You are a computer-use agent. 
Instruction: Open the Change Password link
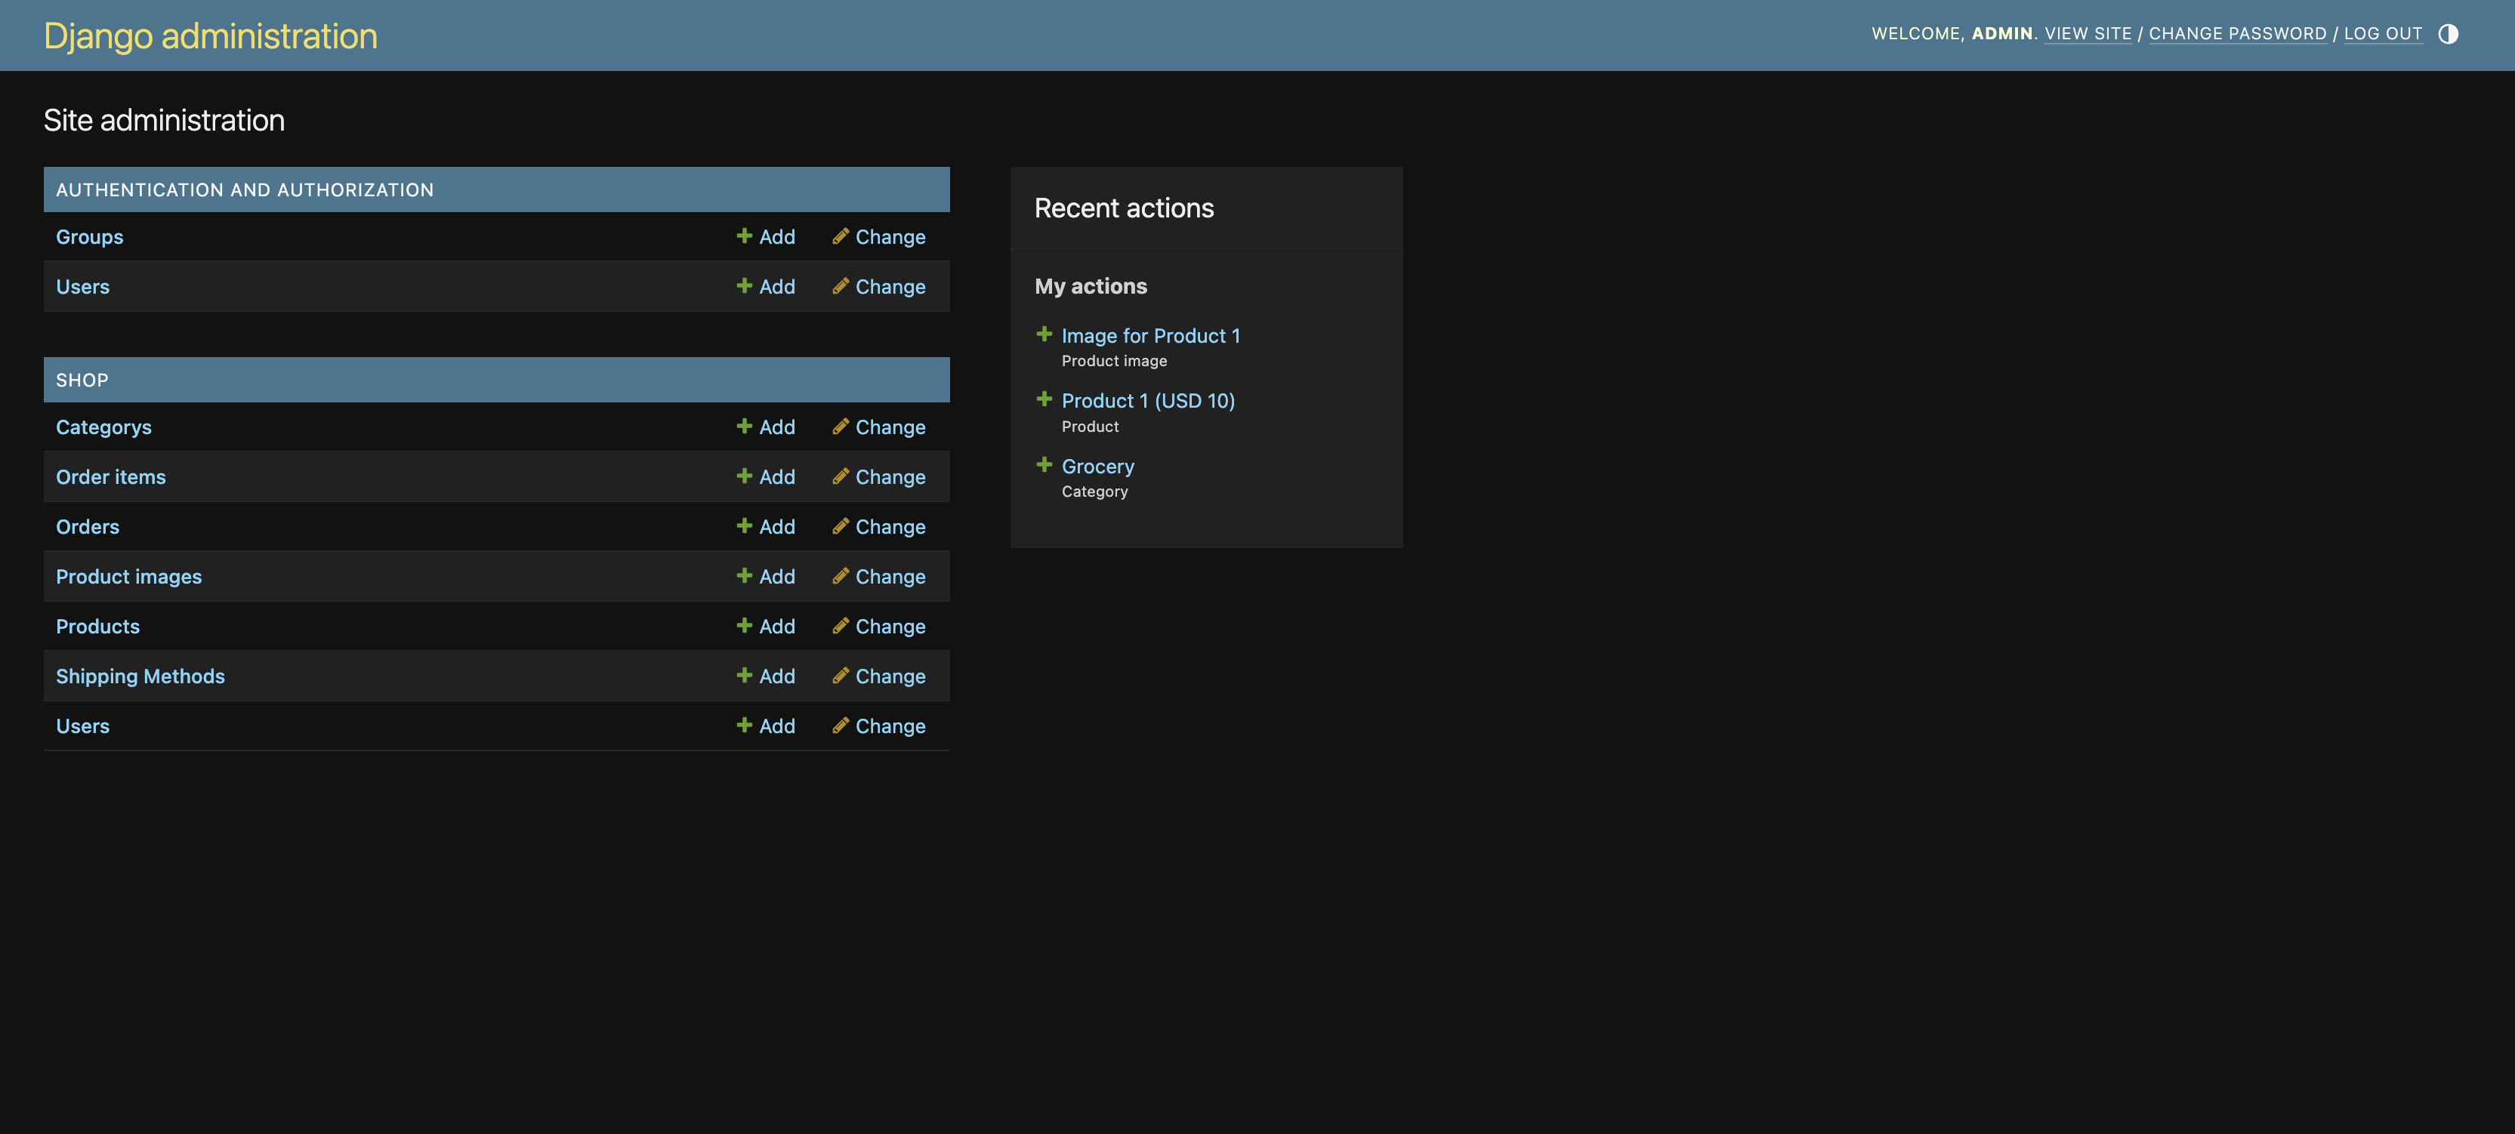point(2237,34)
